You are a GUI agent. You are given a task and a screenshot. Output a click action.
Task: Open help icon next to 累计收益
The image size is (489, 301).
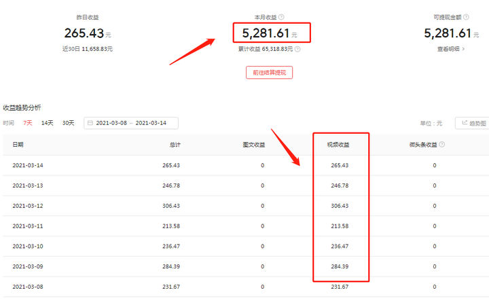coord(297,49)
